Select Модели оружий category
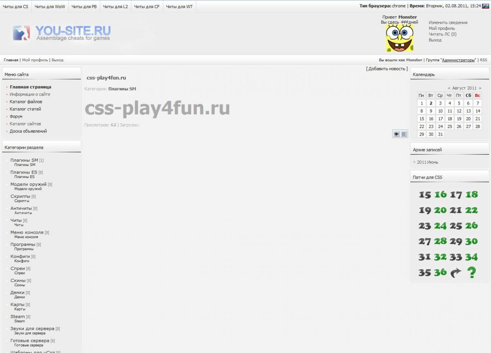Viewport: 491px width, 353px height. click(29, 184)
